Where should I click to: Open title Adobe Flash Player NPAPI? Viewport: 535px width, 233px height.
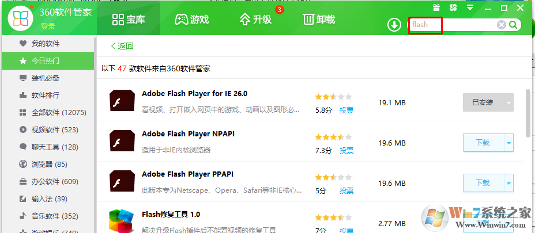189,134
